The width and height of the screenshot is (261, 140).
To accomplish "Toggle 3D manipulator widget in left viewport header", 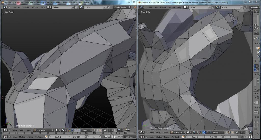I will click(x=69, y=130).
